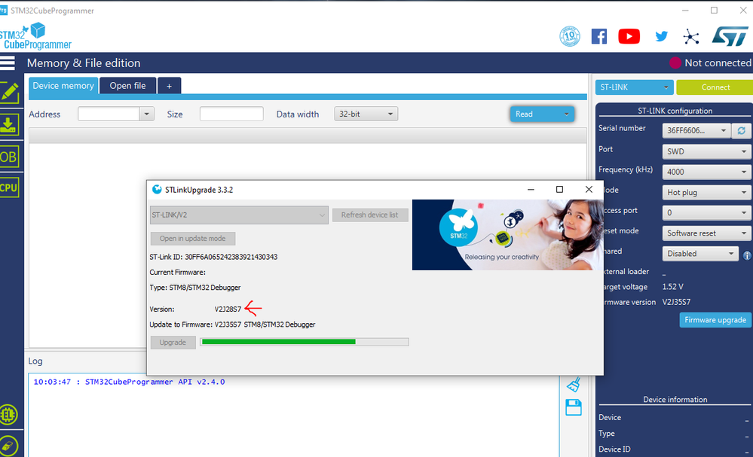Open the Facebook page icon
753x457 pixels.
[598, 36]
